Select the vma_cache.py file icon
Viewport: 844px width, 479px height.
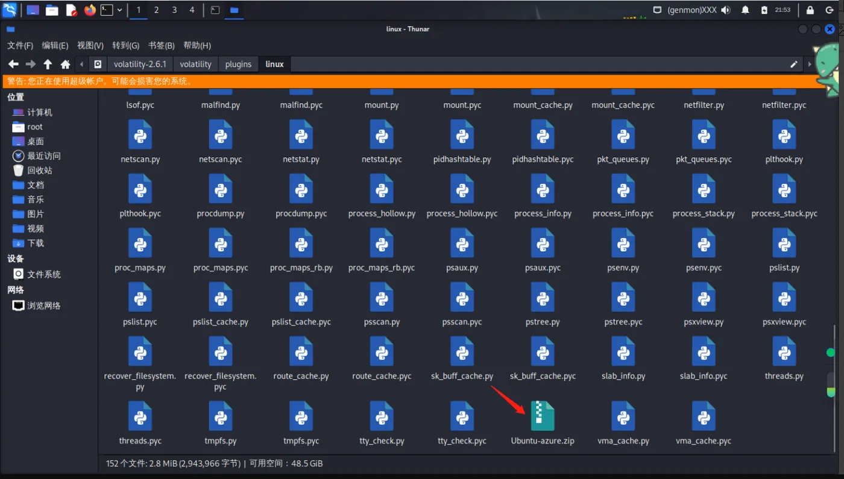click(x=623, y=416)
